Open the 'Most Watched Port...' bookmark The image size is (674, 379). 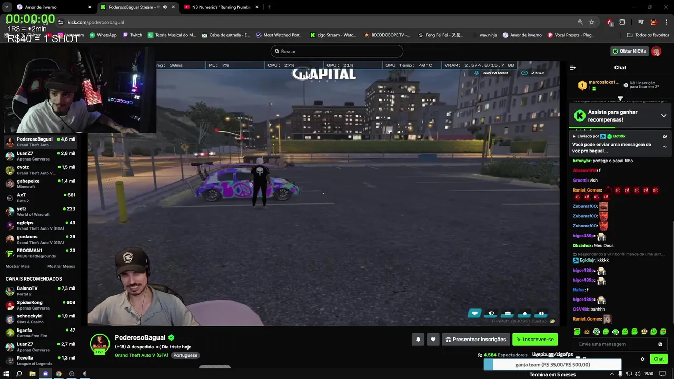point(279,35)
